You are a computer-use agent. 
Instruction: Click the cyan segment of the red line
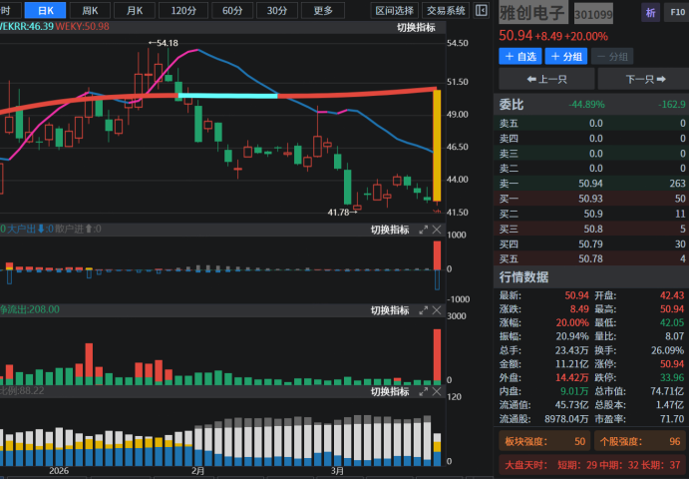[x=229, y=95]
